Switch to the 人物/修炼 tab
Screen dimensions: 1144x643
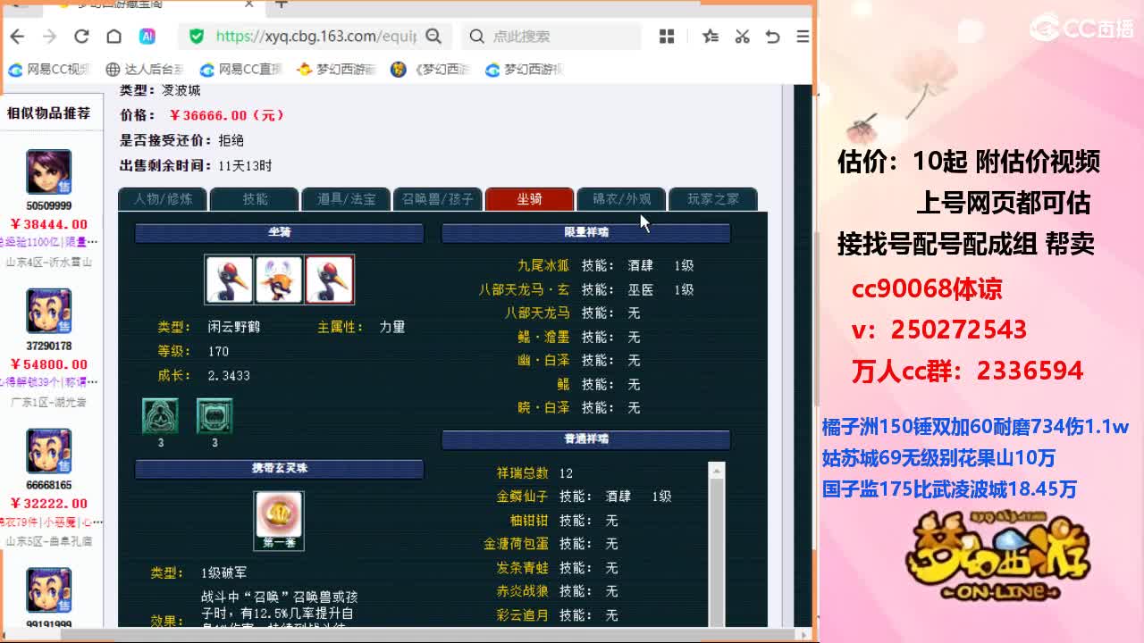click(x=163, y=199)
